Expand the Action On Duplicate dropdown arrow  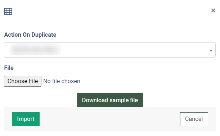point(211,50)
